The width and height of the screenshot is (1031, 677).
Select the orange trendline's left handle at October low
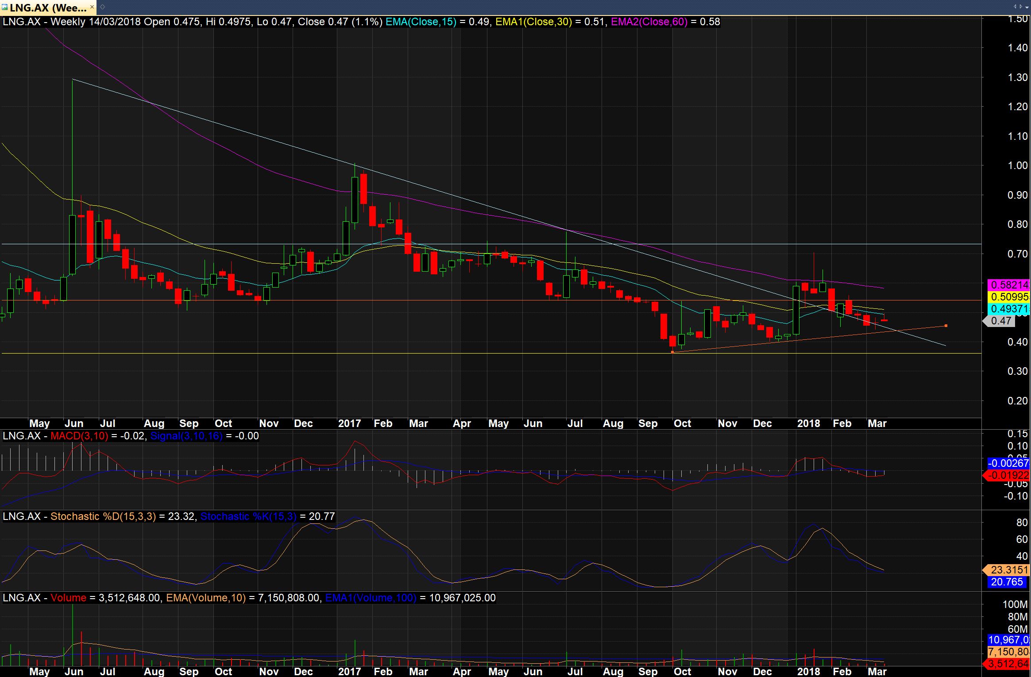click(x=672, y=352)
